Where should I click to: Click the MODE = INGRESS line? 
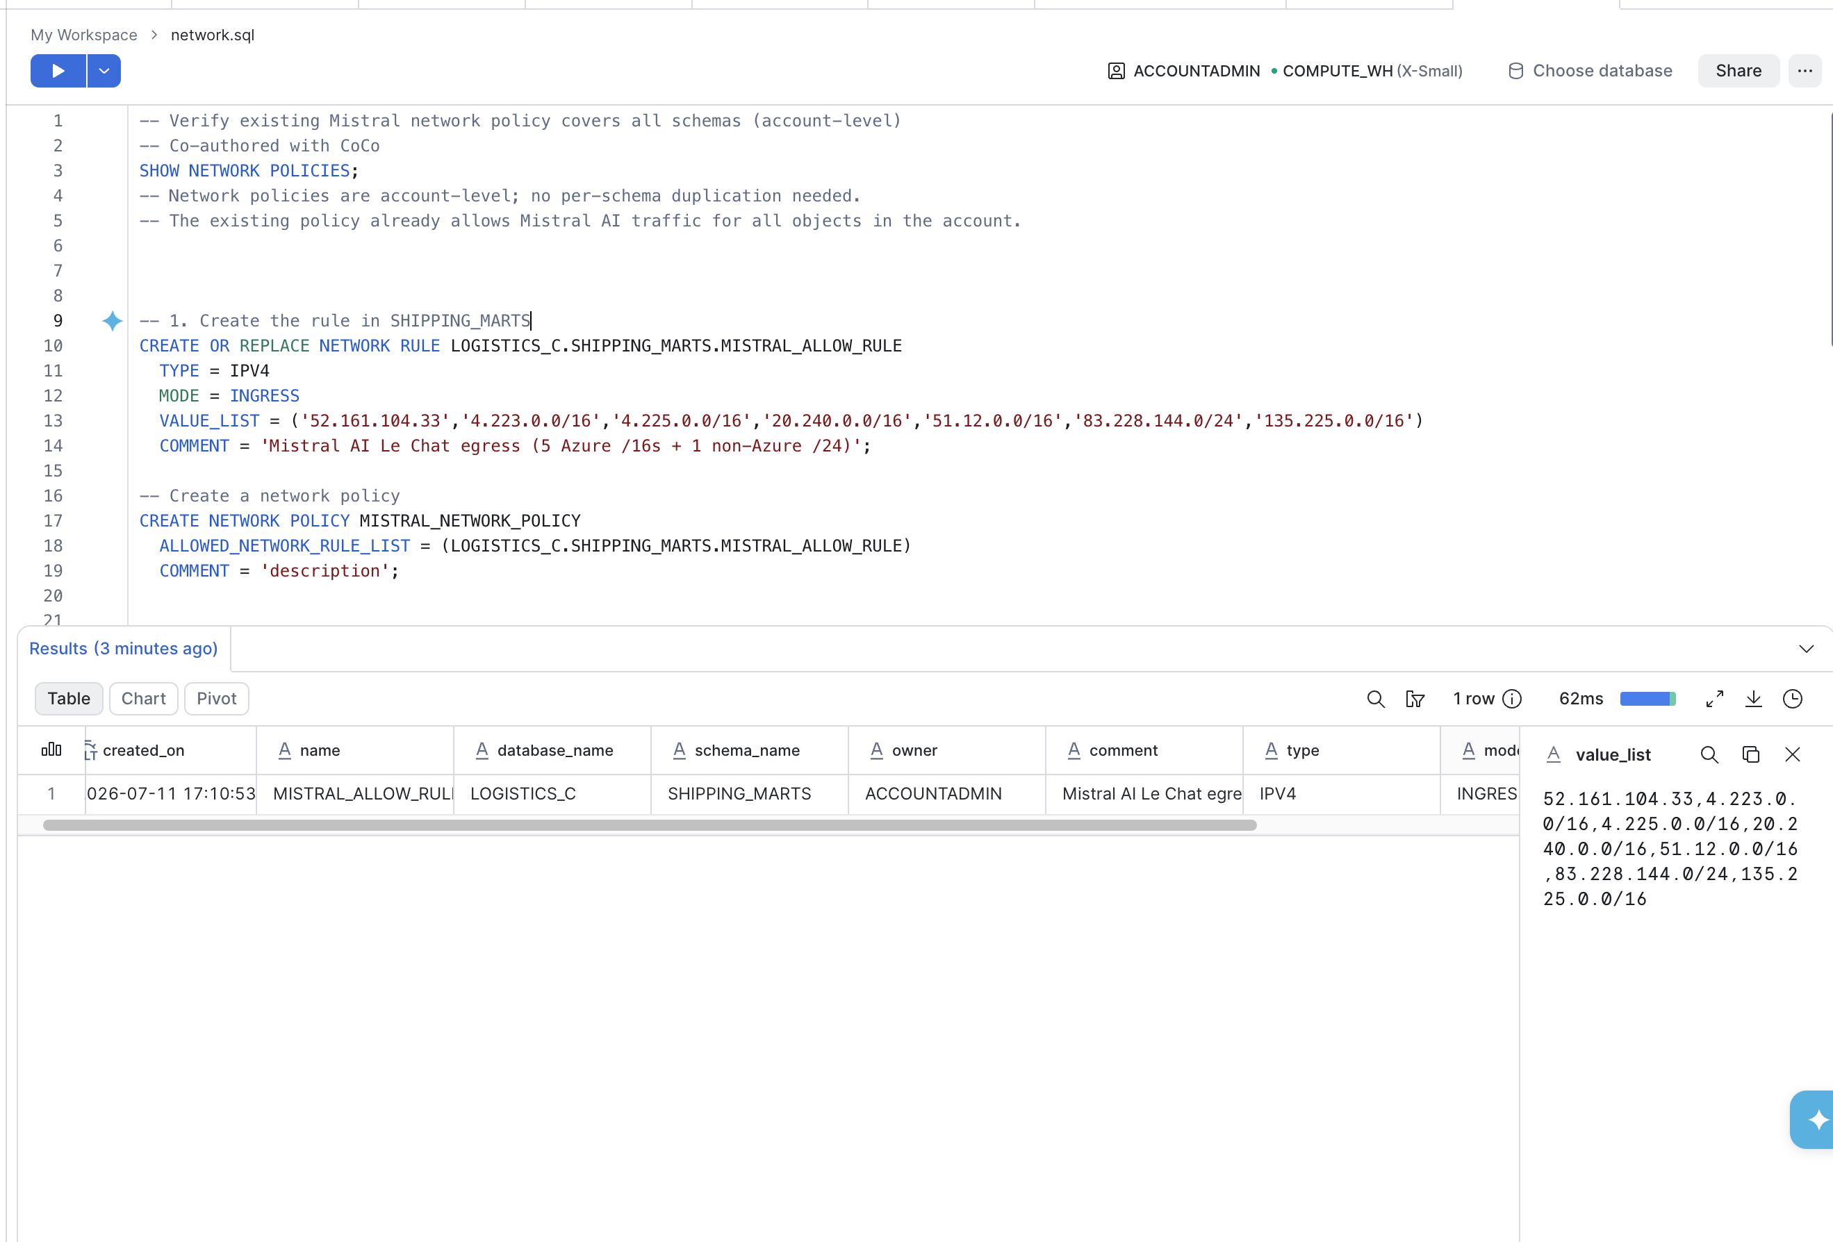pyautogui.click(x=229, y=396)
